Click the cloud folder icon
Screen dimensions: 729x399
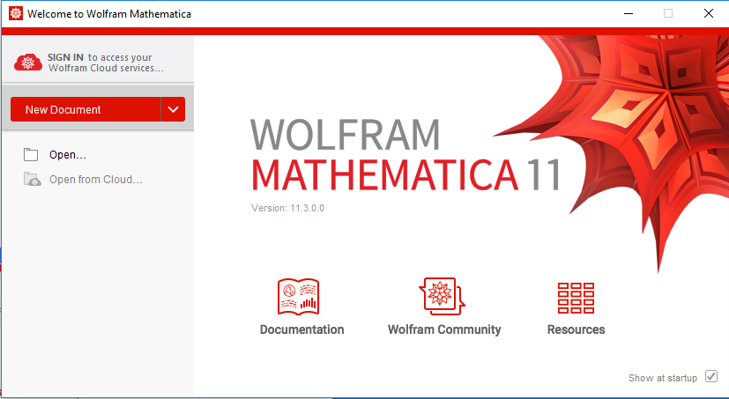[32, 180]
